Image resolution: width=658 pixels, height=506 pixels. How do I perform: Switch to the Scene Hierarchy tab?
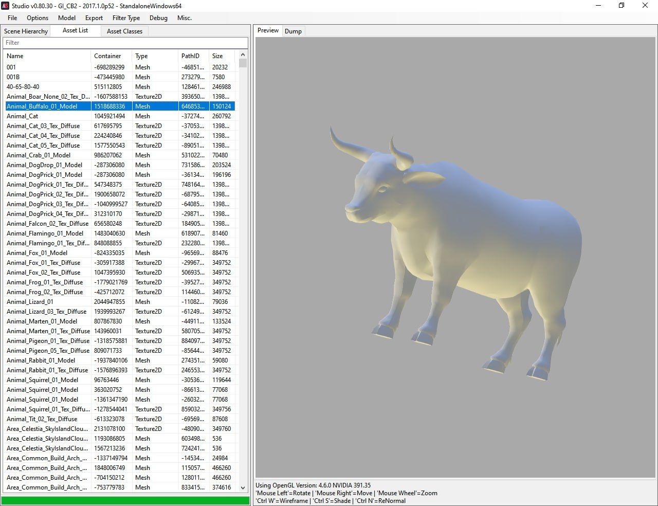coord(26,31)
